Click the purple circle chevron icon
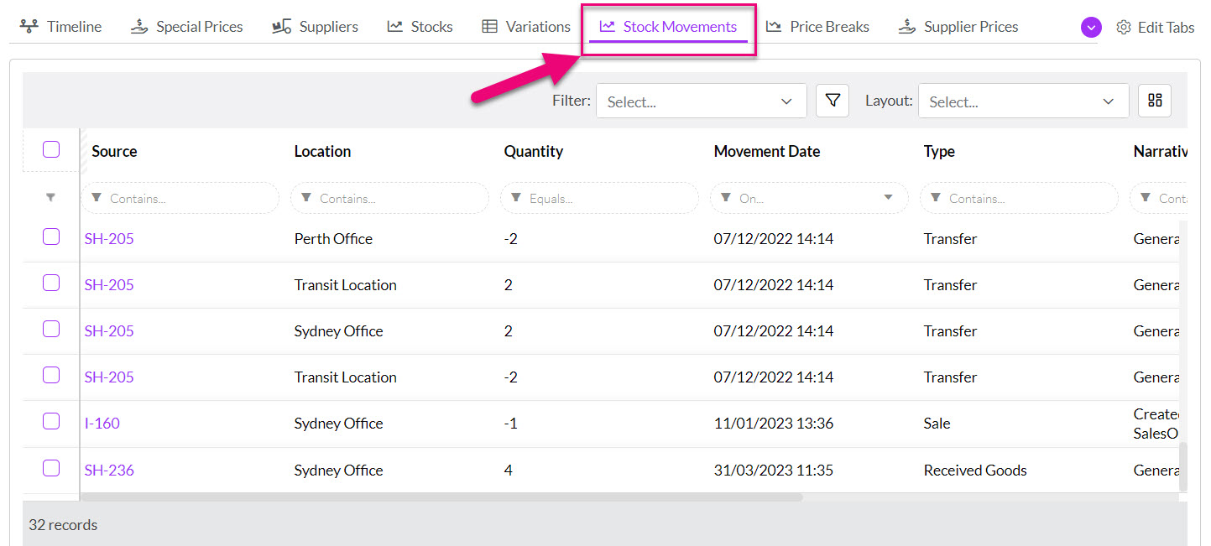Image resolution: width=1211 pixels, height=546 pixels. pyautogui.click(x=1090, y=28)
